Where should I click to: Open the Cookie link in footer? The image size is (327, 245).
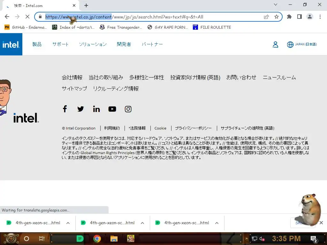pos(160,128)
